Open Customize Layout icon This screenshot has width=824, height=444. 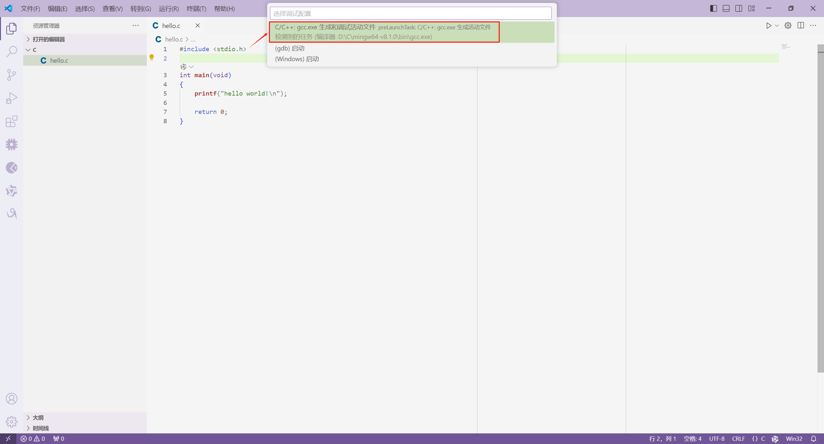click(x=751, y=8)
